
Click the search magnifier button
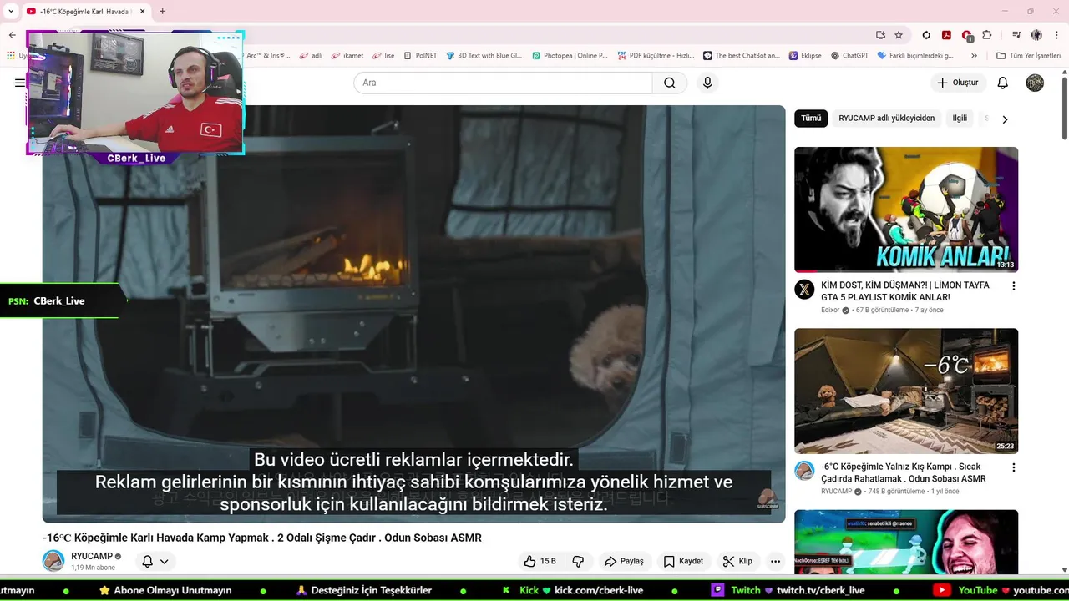pyautogui.click(x=670, y=83)
